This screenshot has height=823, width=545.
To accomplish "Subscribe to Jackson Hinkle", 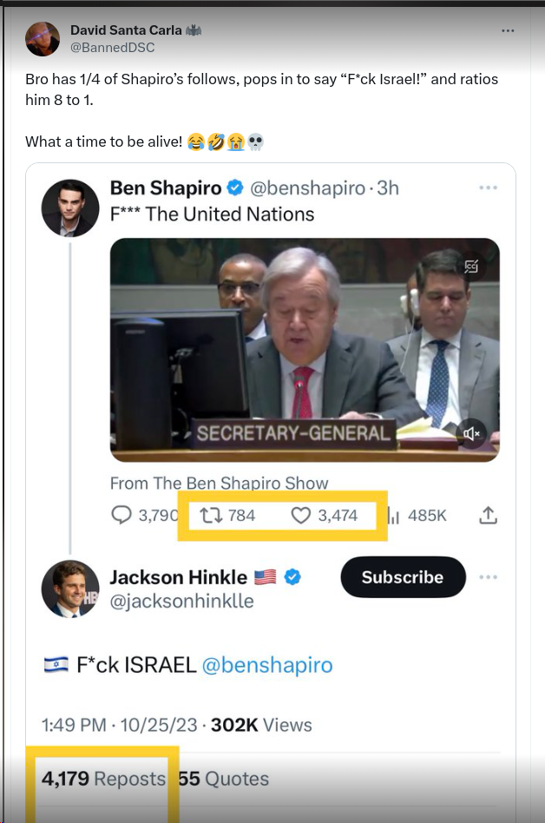I will pyautogui.click(x=403, y=577).
